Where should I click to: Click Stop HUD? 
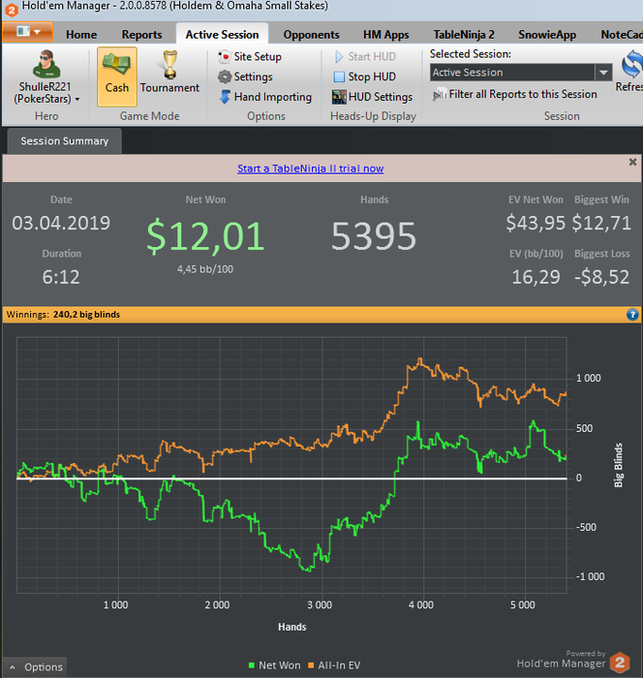tap(365, 77)
